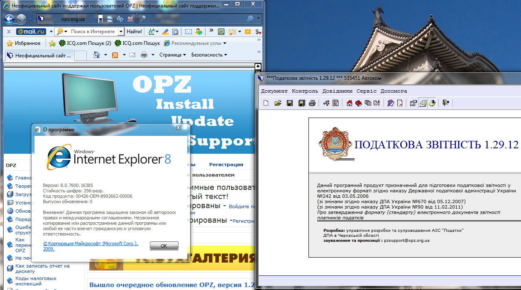Open the ICQ.com Пошук (2) favorite link

click(x=85, y=43)
